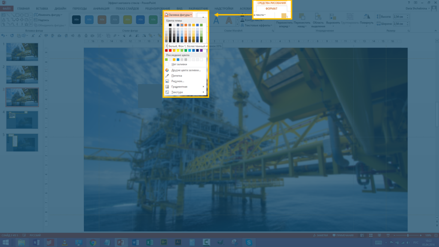Click the Рисунок picture fill icon
Viewport: 439px width, 247px height.
click(167, 81)
